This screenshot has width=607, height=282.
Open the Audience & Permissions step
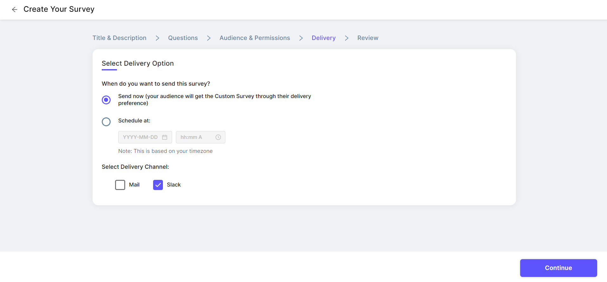click(x=255, y=38)
